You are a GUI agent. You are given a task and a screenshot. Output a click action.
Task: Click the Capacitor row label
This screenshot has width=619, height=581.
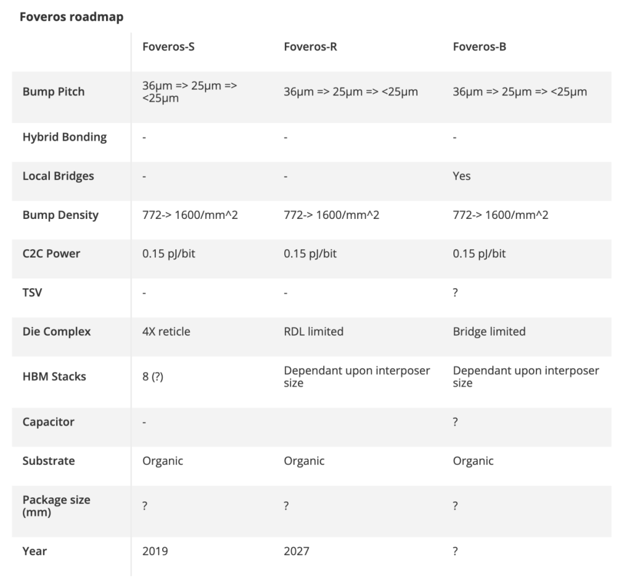pos(48,422)
